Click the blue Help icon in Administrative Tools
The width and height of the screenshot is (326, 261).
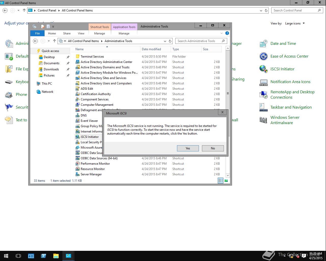coord(227,33)
